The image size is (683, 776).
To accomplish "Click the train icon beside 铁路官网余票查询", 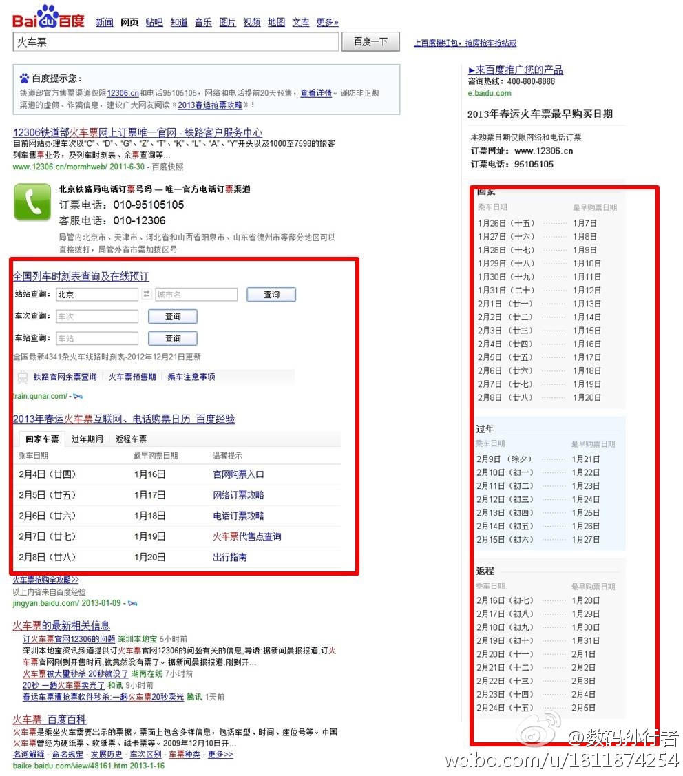I will 22,377.
